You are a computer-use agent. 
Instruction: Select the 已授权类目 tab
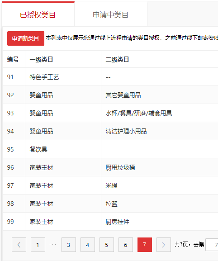pos(38,14)
